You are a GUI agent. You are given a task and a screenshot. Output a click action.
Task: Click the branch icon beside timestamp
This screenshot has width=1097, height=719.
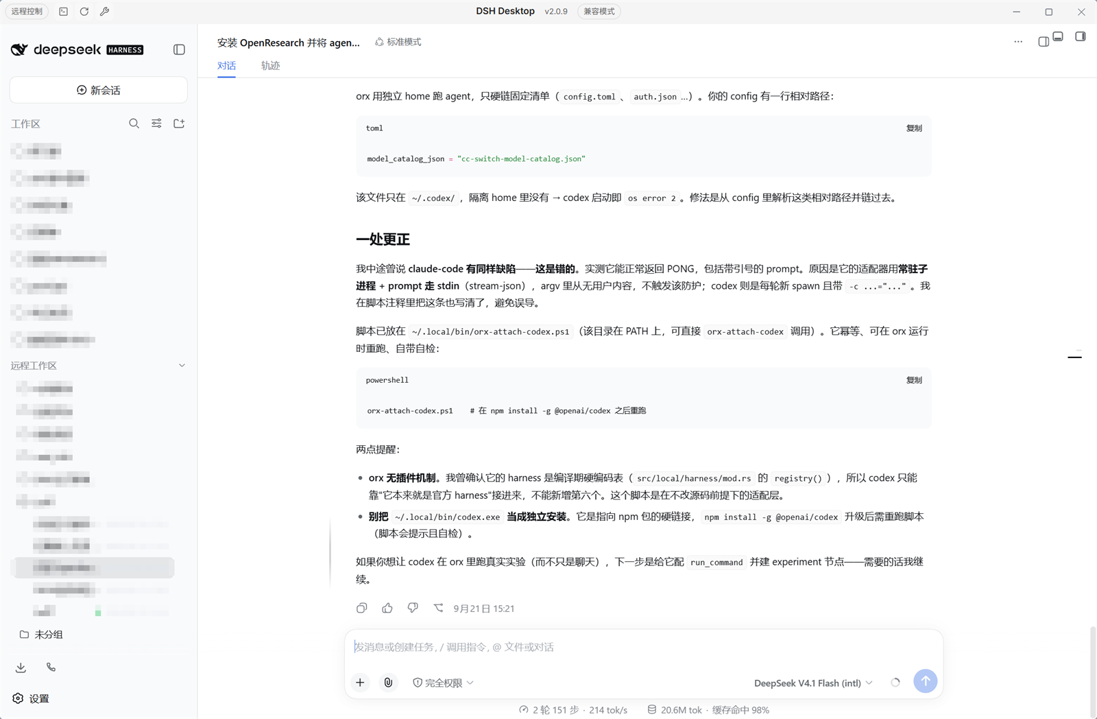(x=438, y=608)
